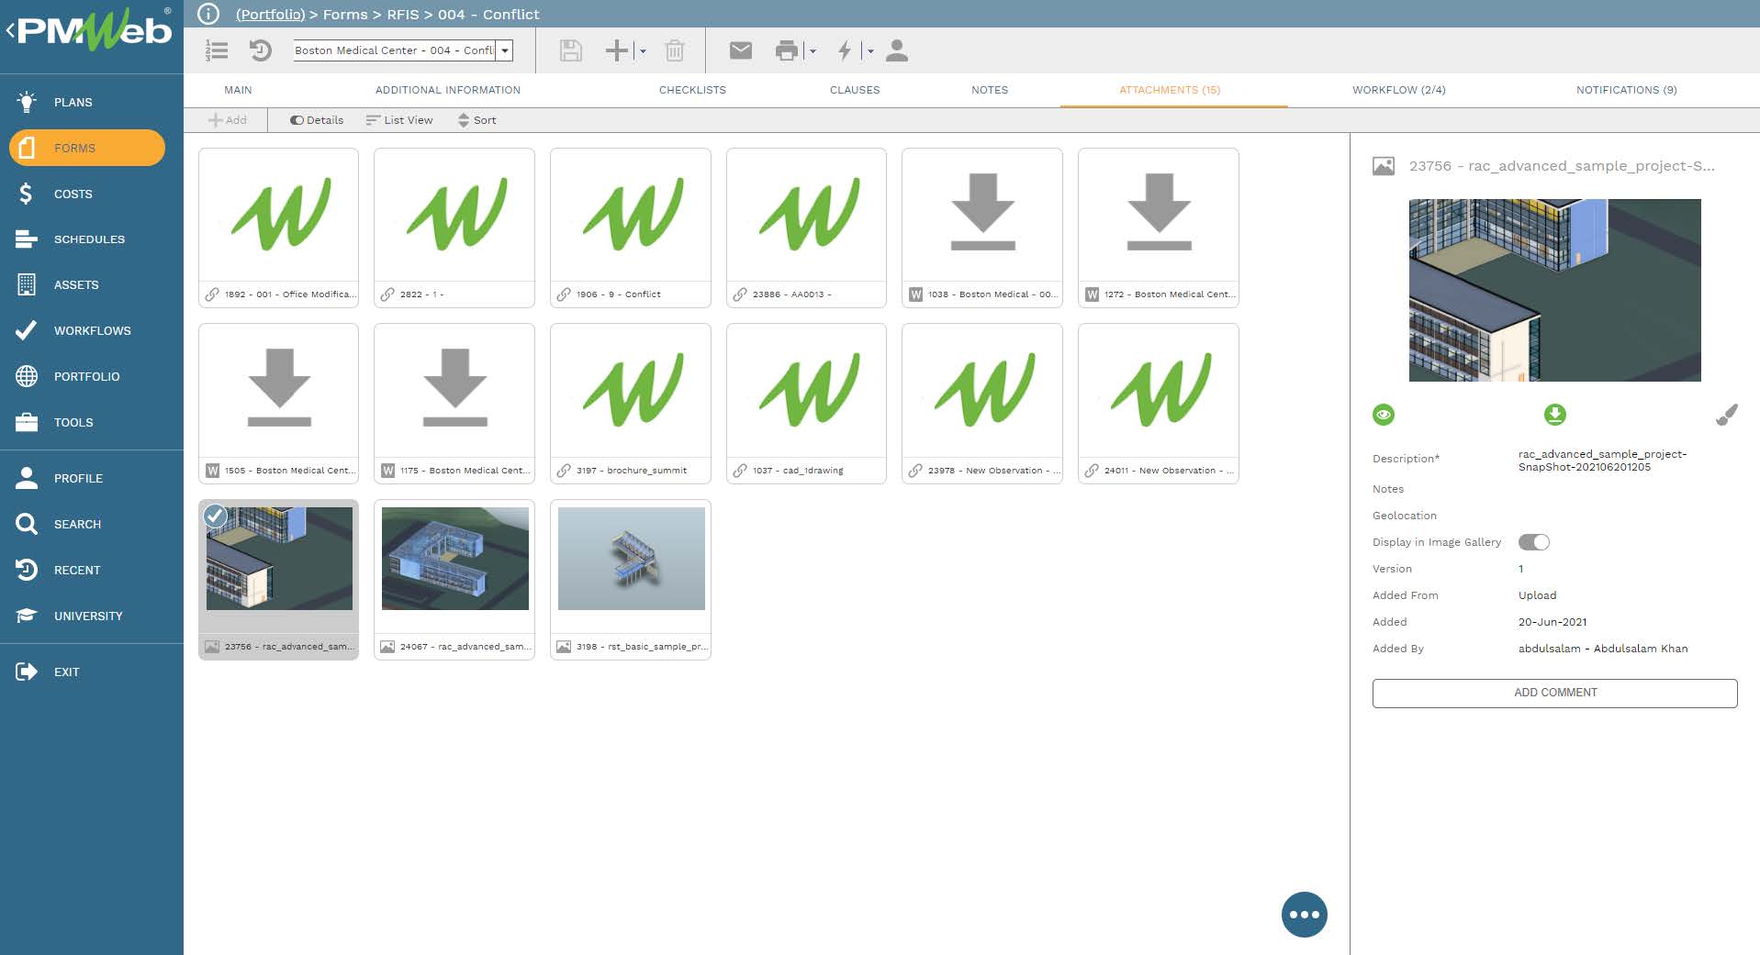This screenshot has height=955, width=1760.
Task: Select the 2822 - 1 - attachment
Action: (454, 227)
